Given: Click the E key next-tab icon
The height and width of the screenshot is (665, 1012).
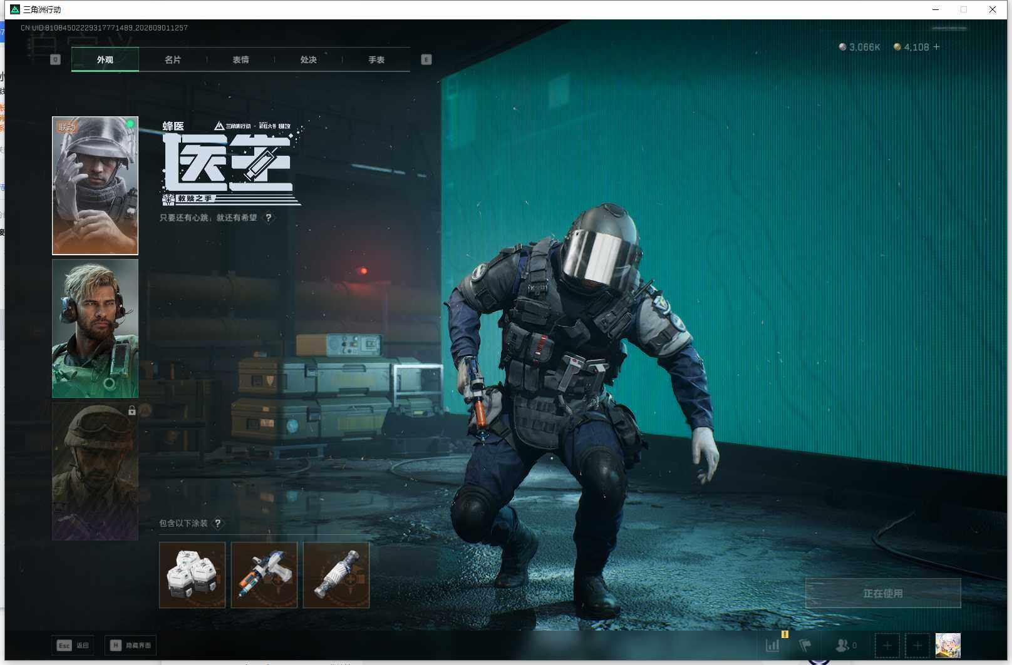Looking at the screenshot, I should click(x=426, y=59).
